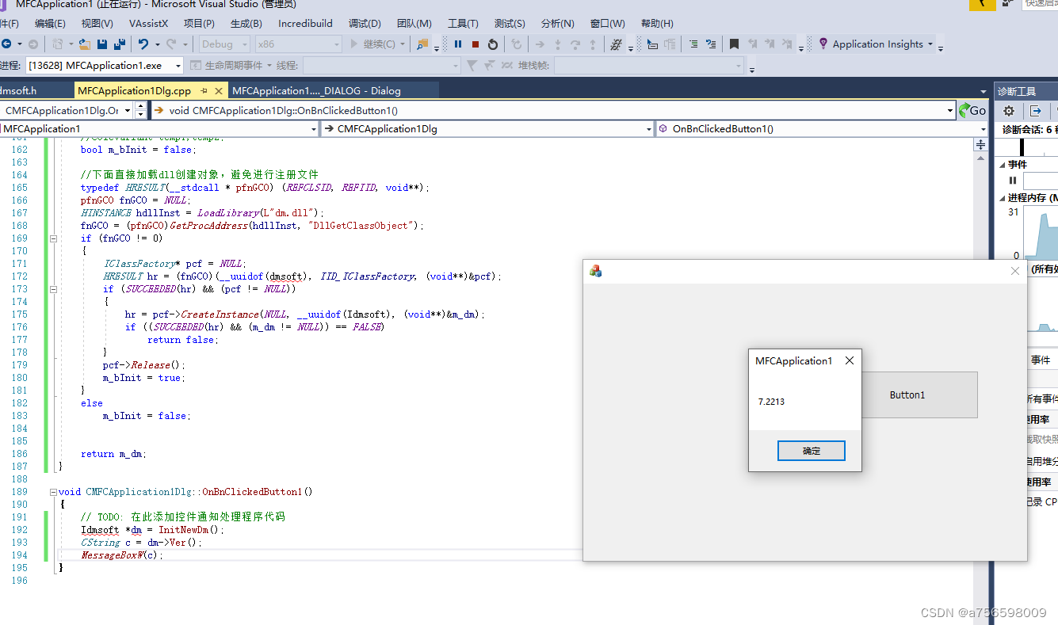
Task: Close the MFCApplication1 message box
Action: click(850, 360)
